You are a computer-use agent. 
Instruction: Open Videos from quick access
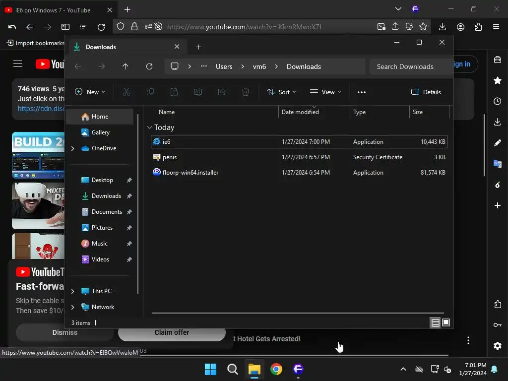99,259
